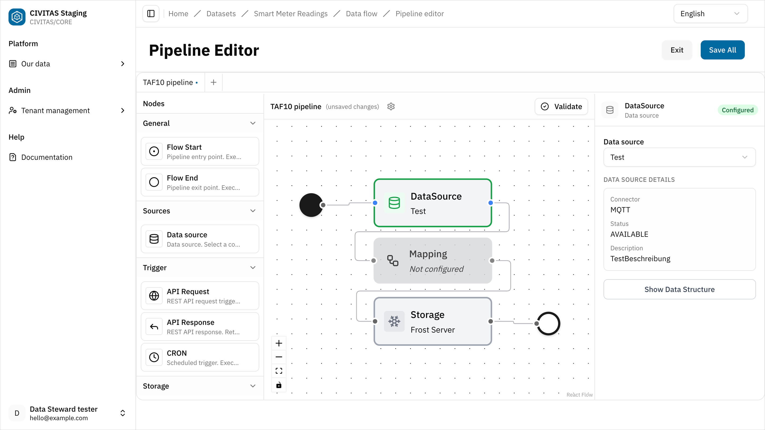The height and width of the screenshot is (430, 765).
Task: Change language in the English selector
Action: pos(710,13)
